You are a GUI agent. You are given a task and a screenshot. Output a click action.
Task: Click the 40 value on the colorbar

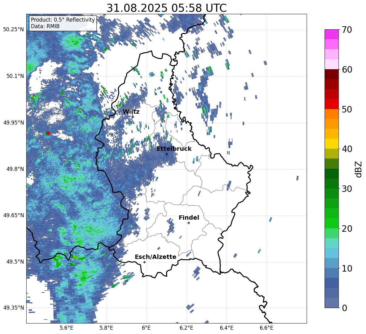tap(347, 149)
